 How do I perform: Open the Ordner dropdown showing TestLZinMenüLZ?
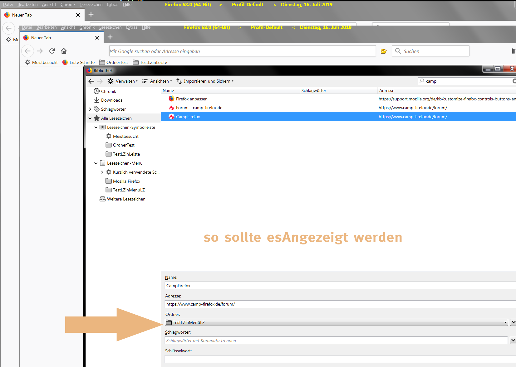[337, 322]
